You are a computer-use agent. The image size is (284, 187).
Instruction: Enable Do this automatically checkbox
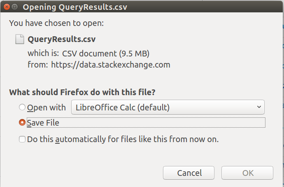coord(22,140)
